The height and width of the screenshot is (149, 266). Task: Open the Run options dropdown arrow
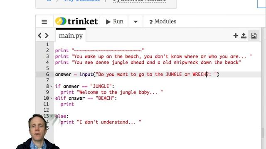coord(135,22)
